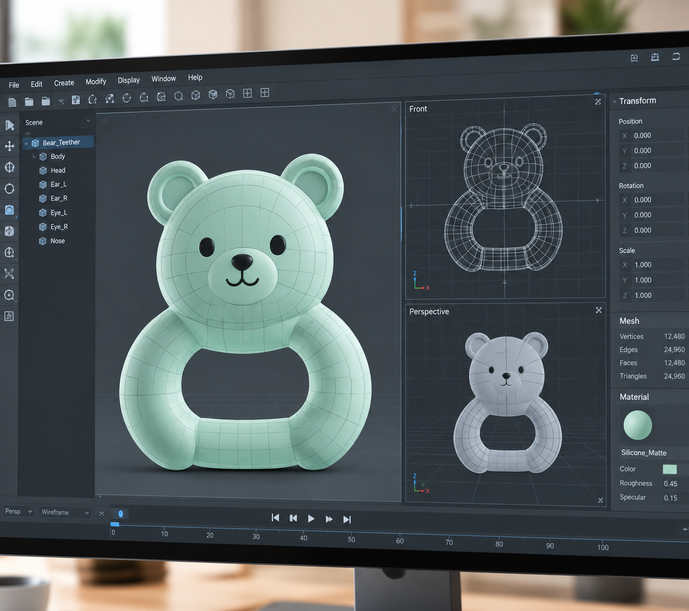Click the material Color swatch
Viewport: 689px width, 611px height.
(670, 469)
